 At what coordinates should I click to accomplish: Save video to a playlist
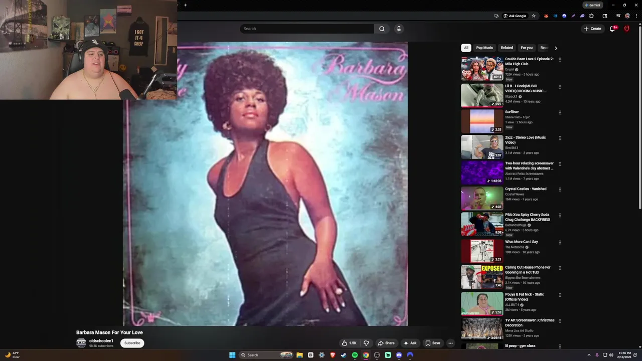433,343
